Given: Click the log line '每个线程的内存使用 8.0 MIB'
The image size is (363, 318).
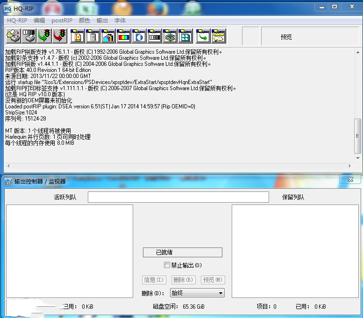Looking at the screenshot, I should pyautogui.click(x=40, y=143).
